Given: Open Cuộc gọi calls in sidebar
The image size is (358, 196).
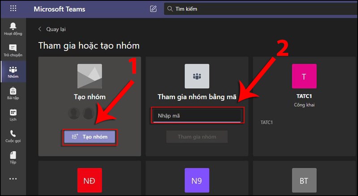Looking at the screenshot, I should (x=13, y=136).
